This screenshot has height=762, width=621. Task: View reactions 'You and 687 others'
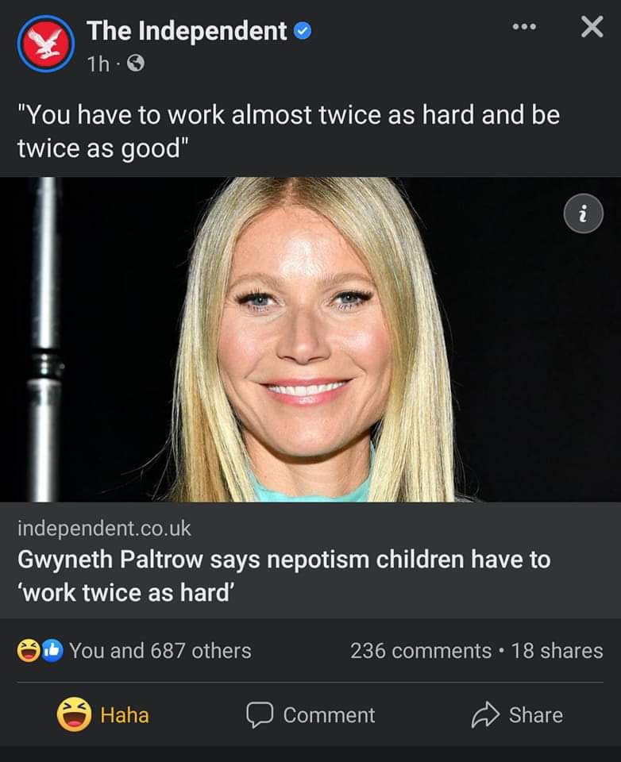[160, 651]
